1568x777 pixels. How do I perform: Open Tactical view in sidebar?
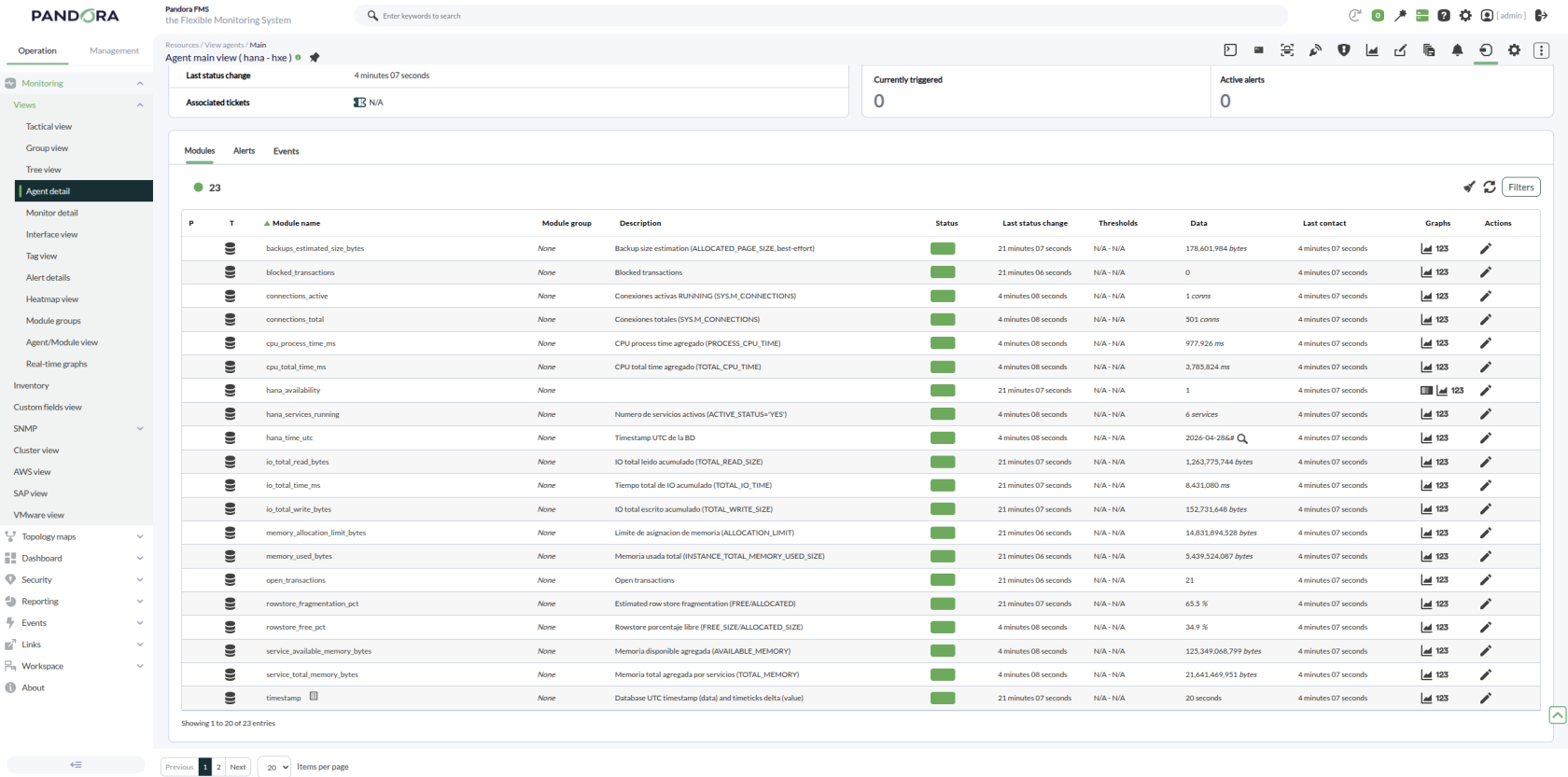(49, 127)
